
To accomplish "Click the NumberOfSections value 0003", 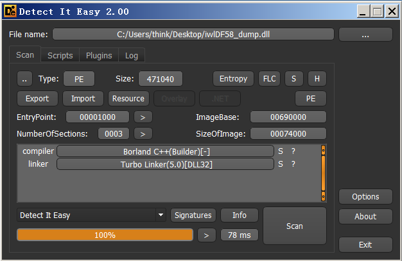I will [114, 133].
